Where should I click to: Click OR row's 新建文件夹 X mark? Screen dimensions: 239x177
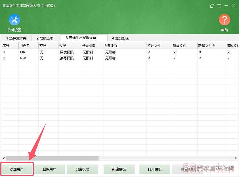coord(200,52)
